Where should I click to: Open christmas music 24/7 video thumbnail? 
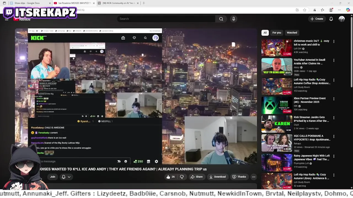click(x=277, y=48)
